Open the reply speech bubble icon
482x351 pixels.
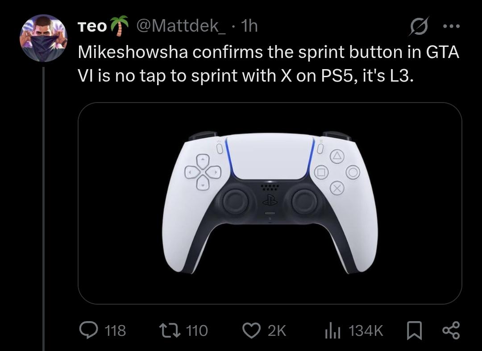coord(88,330)
